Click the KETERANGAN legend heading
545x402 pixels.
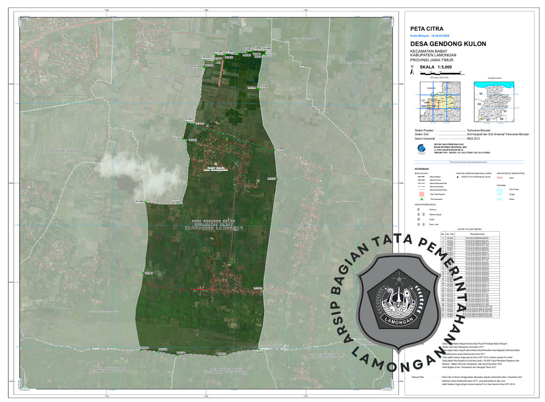coord(423,169)
